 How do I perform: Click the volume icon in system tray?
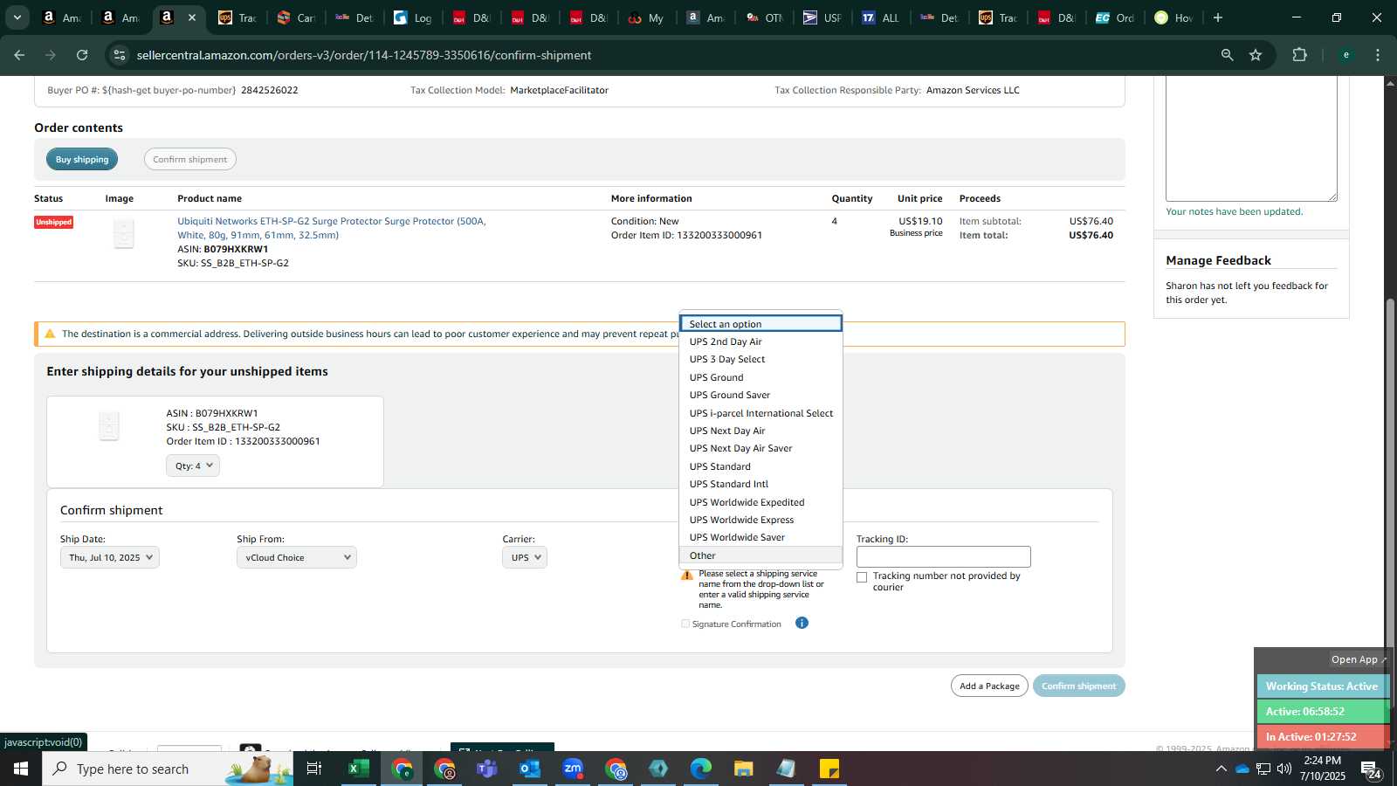point(1284,769)
